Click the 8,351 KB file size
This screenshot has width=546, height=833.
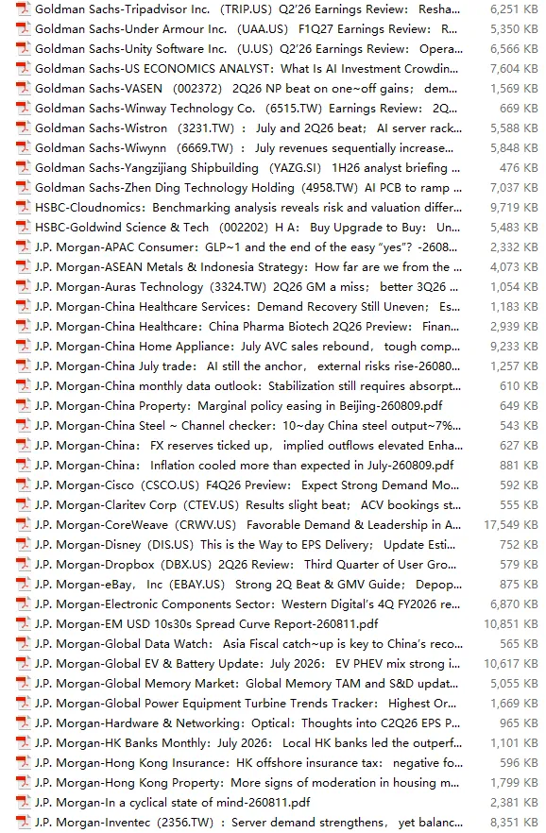[514, 823]
